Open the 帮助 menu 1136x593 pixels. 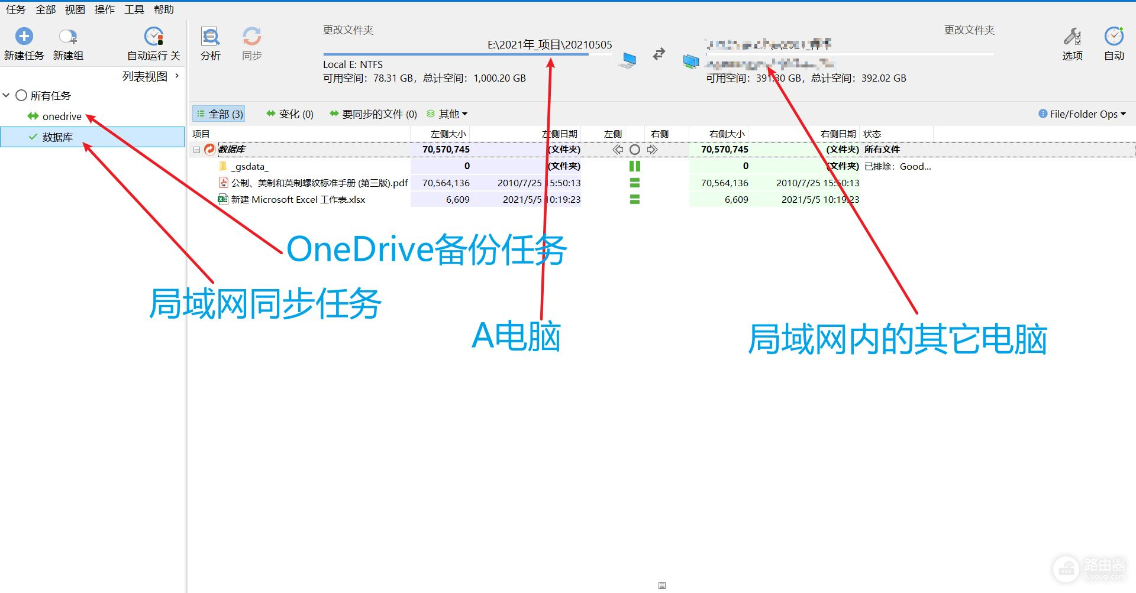(163, 9)
